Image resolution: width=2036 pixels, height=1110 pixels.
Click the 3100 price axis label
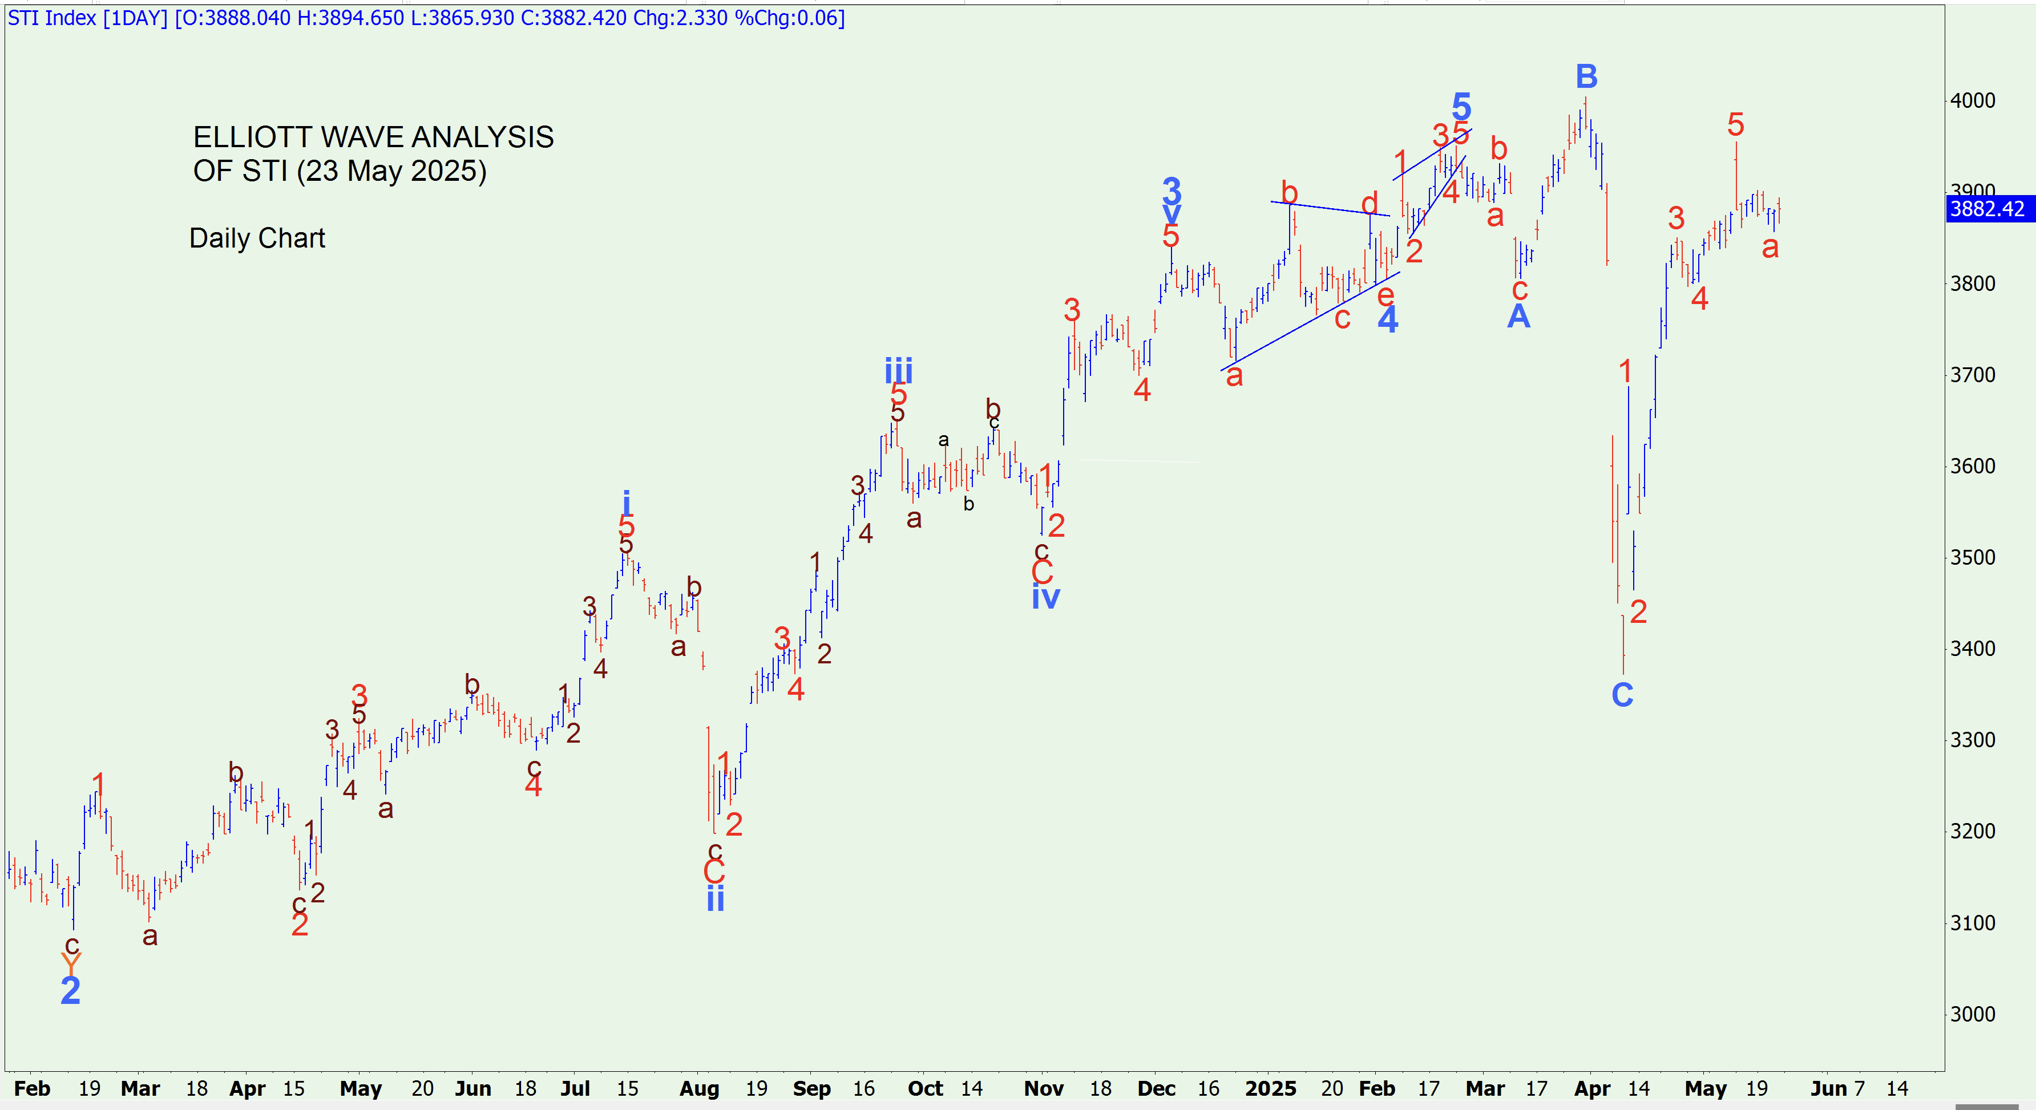pyautogui.click(x=1973, y=923)
